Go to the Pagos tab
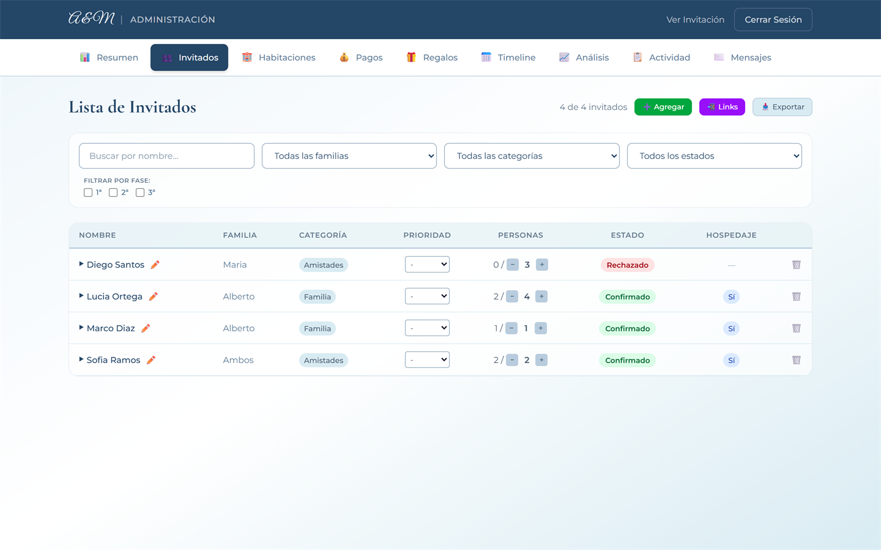Screen dimensions: 881x550 (361, 57)
